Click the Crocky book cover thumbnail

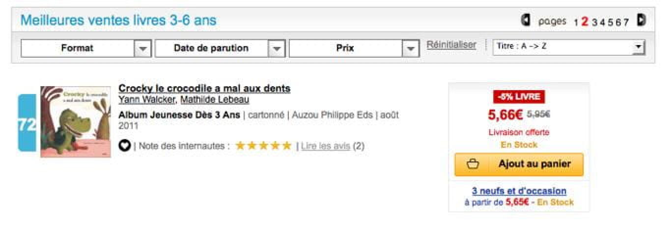click(76, 121)
